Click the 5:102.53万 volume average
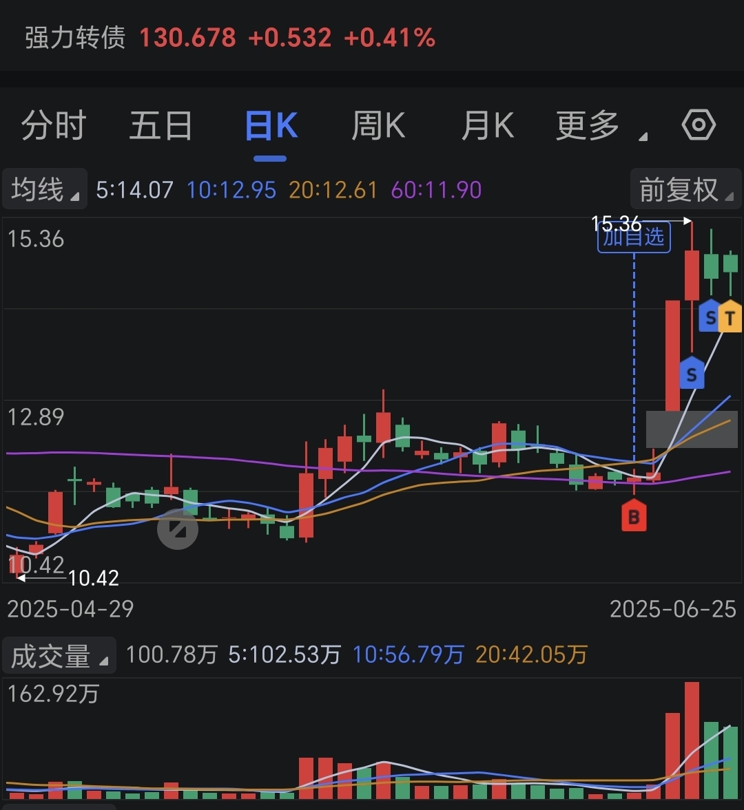Screen dimensions: 744x810 coord(285,655)
